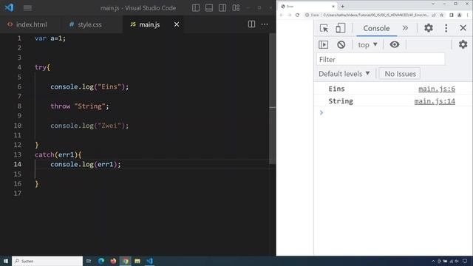Screen dimensions: 473x266
Task: Toggle bottom panel layout icon
Action: [x=209, y=8]
